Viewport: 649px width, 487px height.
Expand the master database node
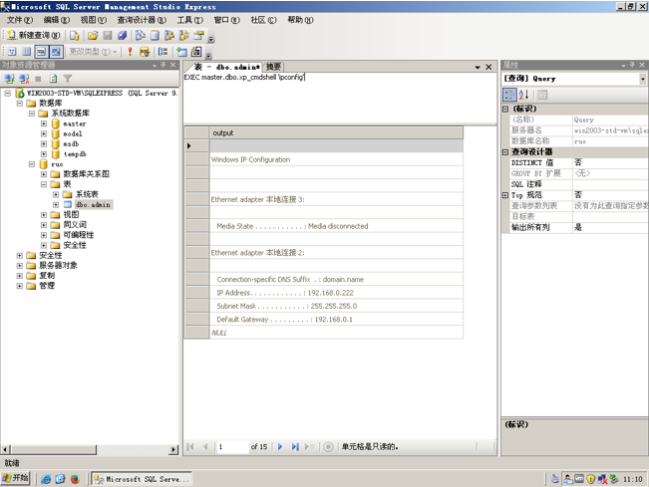point(44,123)
